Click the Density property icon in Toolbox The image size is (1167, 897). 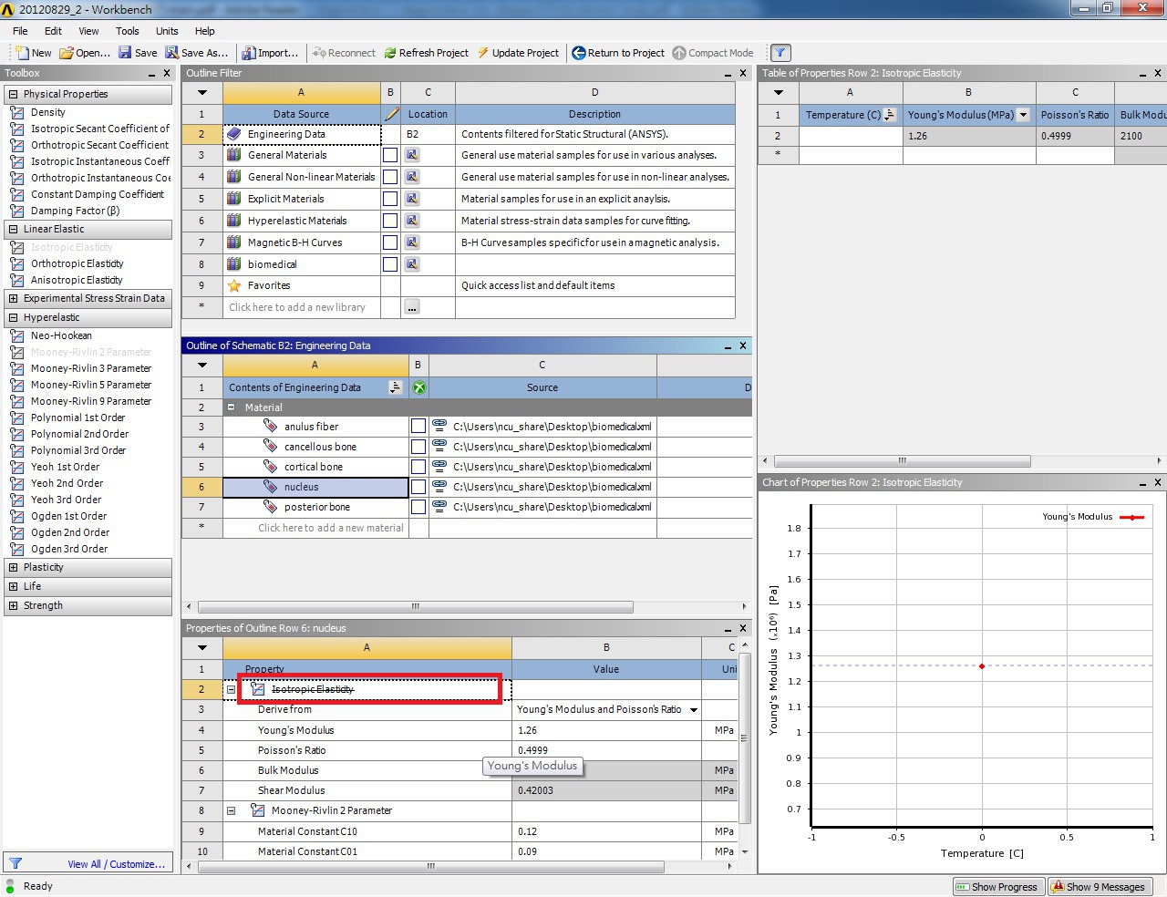(x=16, y=112)
